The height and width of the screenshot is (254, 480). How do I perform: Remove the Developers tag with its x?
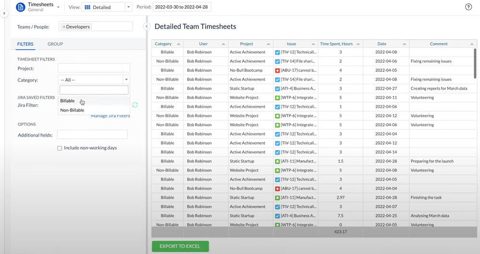[x=64, y=27]
